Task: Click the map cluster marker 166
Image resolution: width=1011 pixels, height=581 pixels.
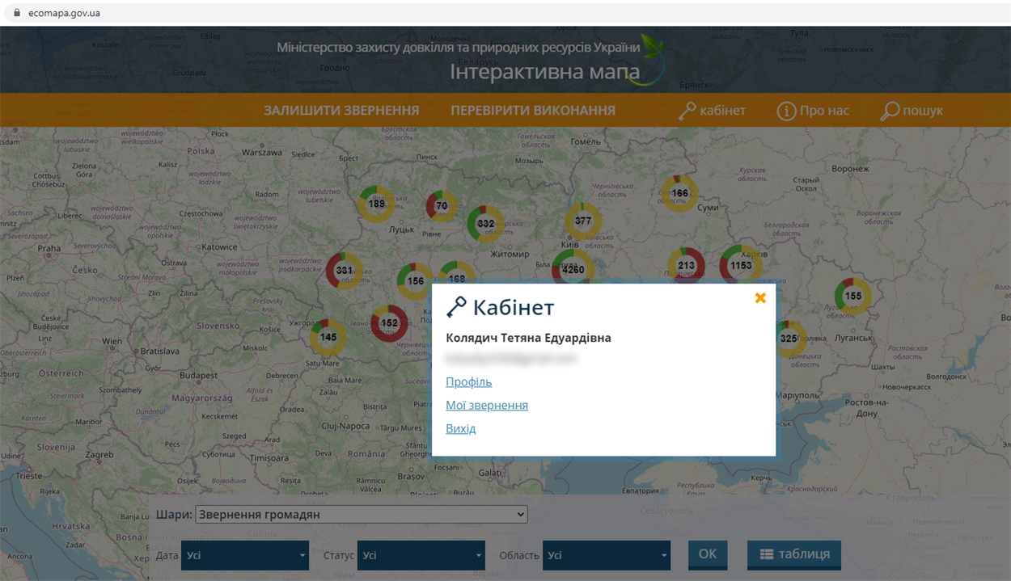Action: point(679,193)
